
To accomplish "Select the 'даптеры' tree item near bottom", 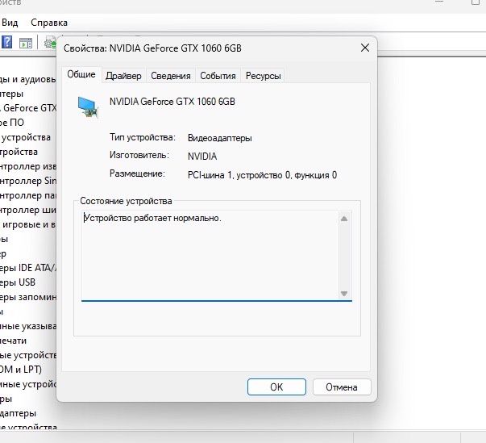I will (18, 413).
